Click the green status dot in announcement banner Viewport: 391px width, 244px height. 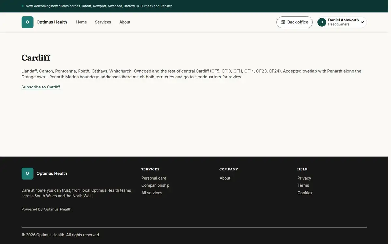pos(22,6)
